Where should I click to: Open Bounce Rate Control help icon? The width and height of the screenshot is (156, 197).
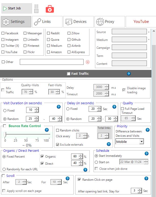46,130
